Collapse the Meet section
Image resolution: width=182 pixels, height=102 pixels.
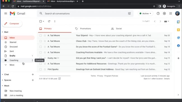pos(3,86)
